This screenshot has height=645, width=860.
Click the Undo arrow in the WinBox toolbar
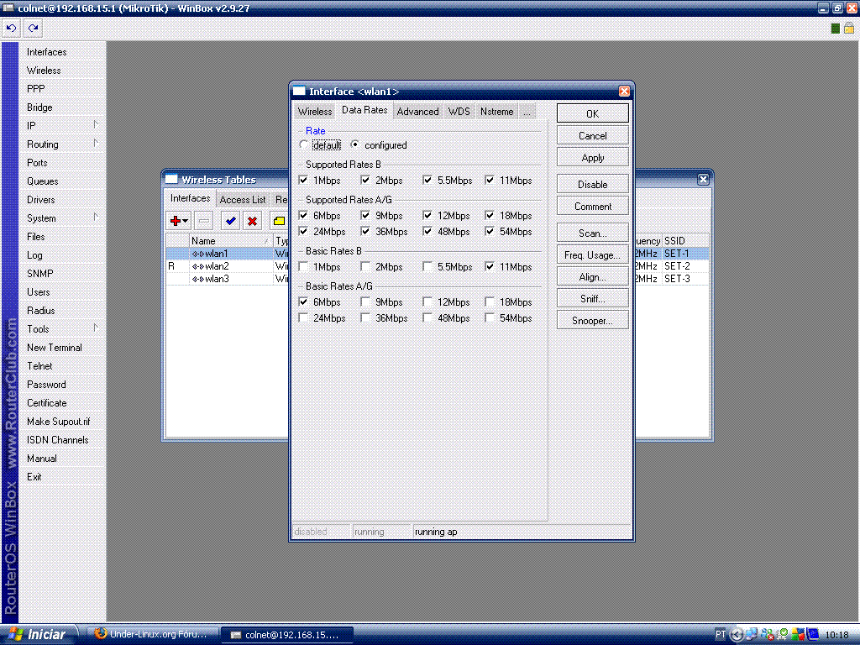(12, 28)
